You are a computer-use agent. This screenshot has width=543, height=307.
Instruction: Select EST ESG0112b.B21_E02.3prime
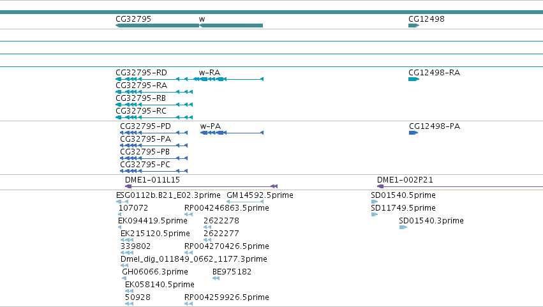tap(168, 195)
